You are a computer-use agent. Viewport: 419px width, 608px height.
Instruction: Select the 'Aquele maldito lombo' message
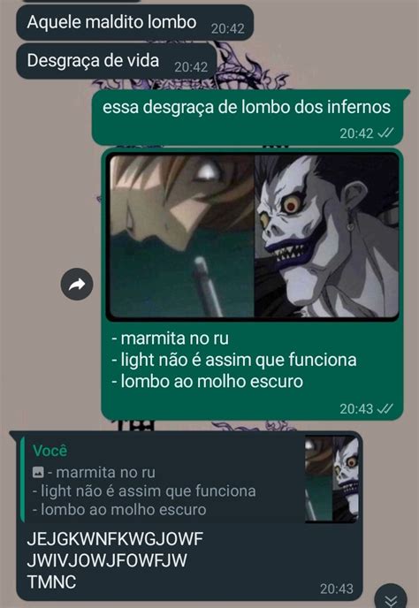(x=134, y=23)
